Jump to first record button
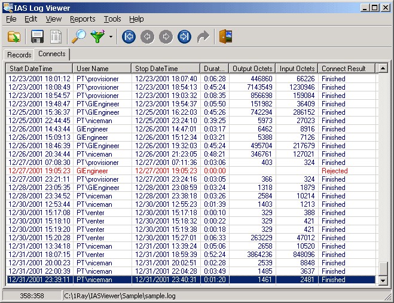This screenshot has width=394, height=303. pyautogui.click(x=129, y=36)
